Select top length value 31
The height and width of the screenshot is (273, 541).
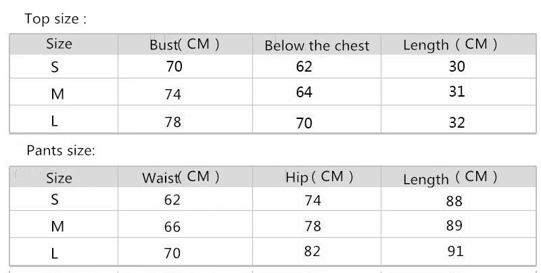click(x=457, y=92)
